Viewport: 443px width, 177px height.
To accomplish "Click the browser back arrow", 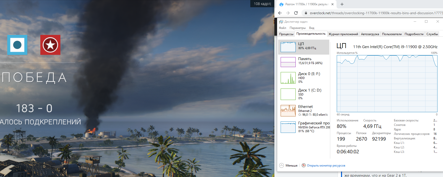I will click(x=280, y=13).
